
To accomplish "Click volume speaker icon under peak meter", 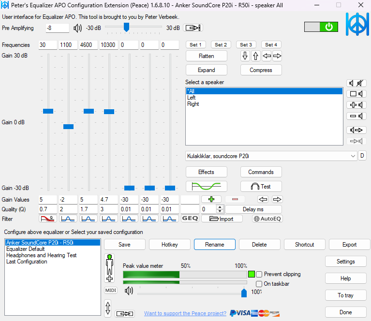I will point(129,291).
